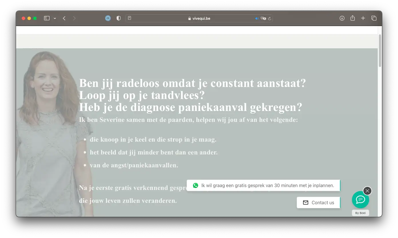The image size is (398, 238).
Task: Open the By Boei link
Action: [x=360, y=213]
